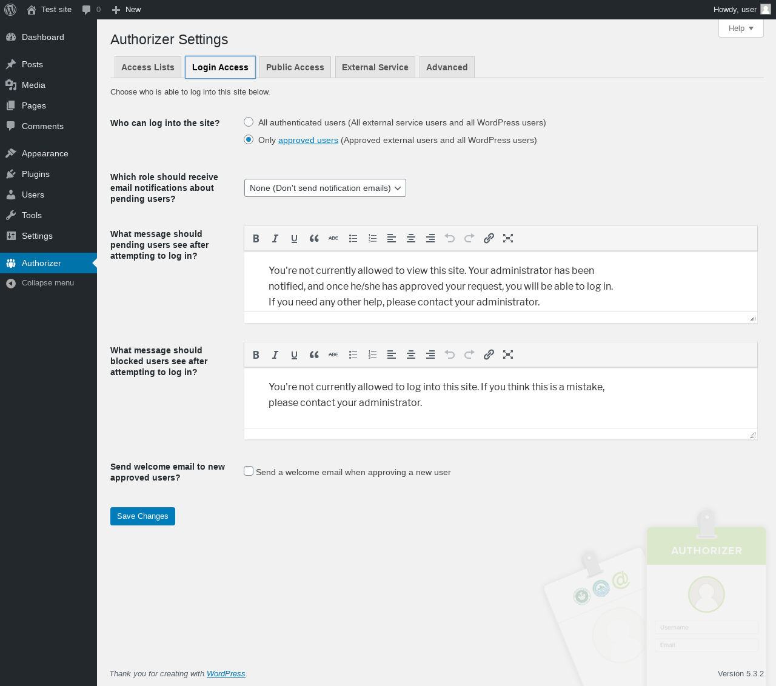Click Fullscreen in pending users message editor
The width and height of the screenshot is (776, 686).
508,238
